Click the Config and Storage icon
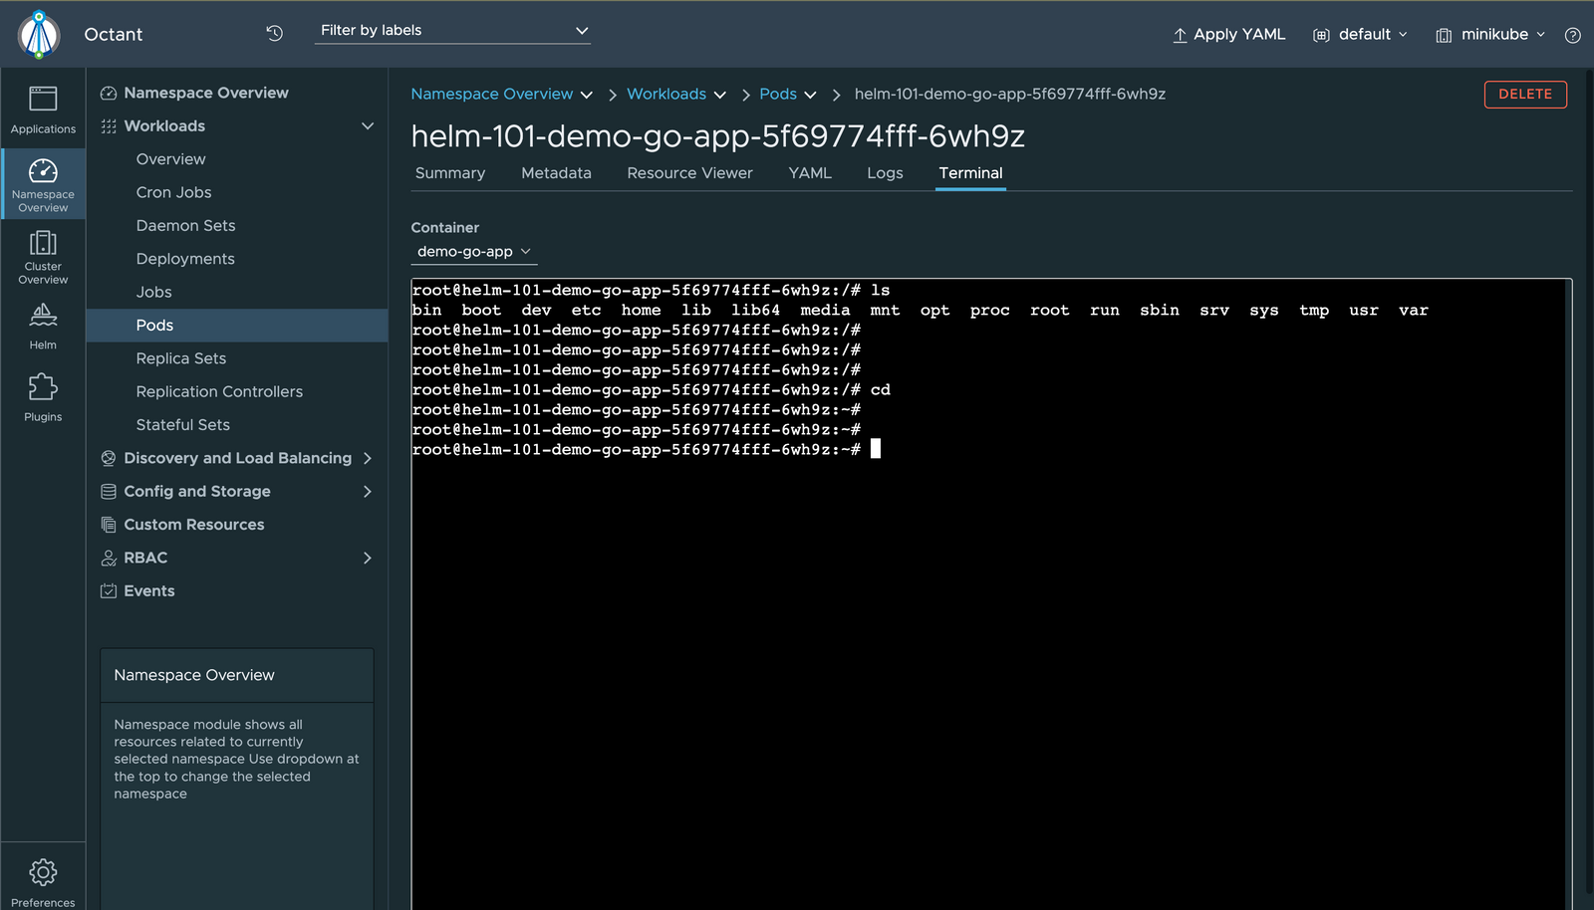Image resolution: width=1594 pixels, height=910 pixels. tap(109, 491)
